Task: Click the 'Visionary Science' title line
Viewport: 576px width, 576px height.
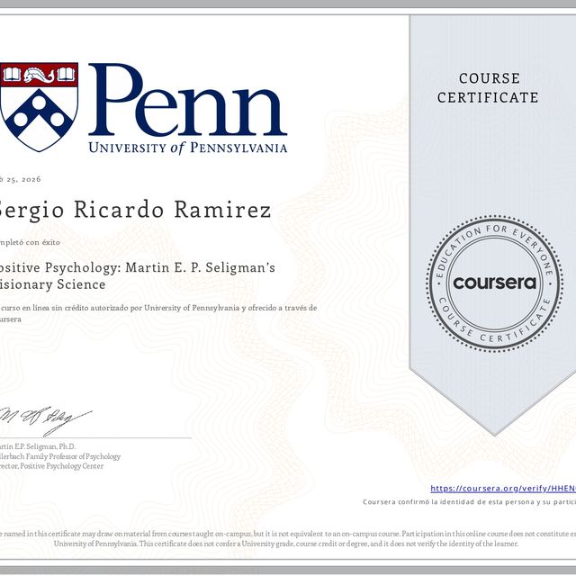Action: click(x=53, y=284)
